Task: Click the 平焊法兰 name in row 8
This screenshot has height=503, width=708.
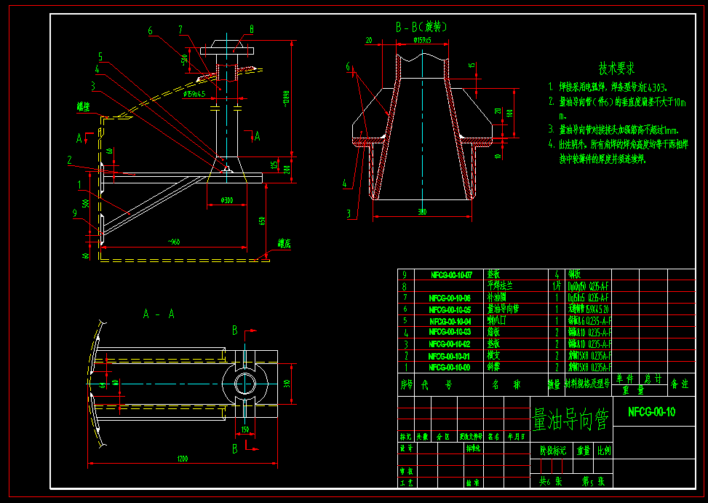Action: click(500, 286)
